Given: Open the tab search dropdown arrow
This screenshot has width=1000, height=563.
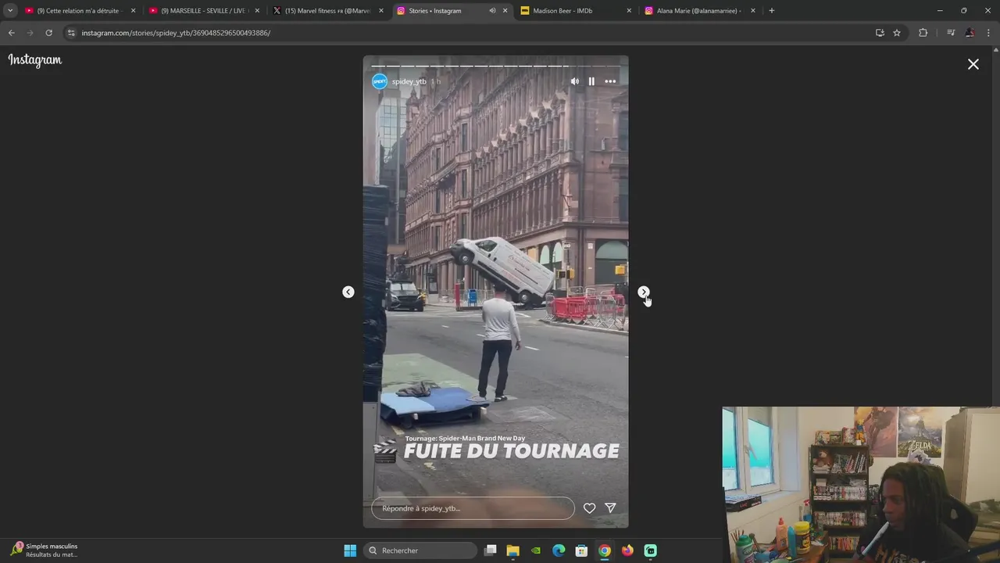Looking at the screenshot, I should point(10,11).
